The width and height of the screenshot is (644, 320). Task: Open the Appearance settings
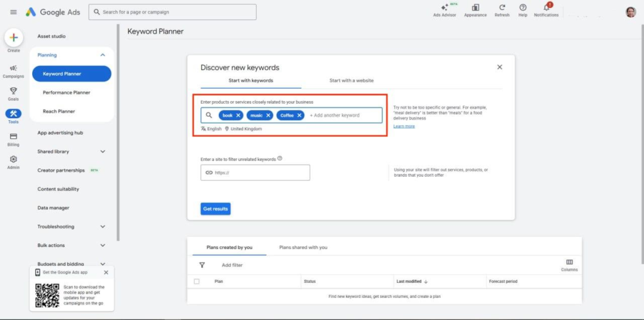pyautogui.click(x=475, y=10)
